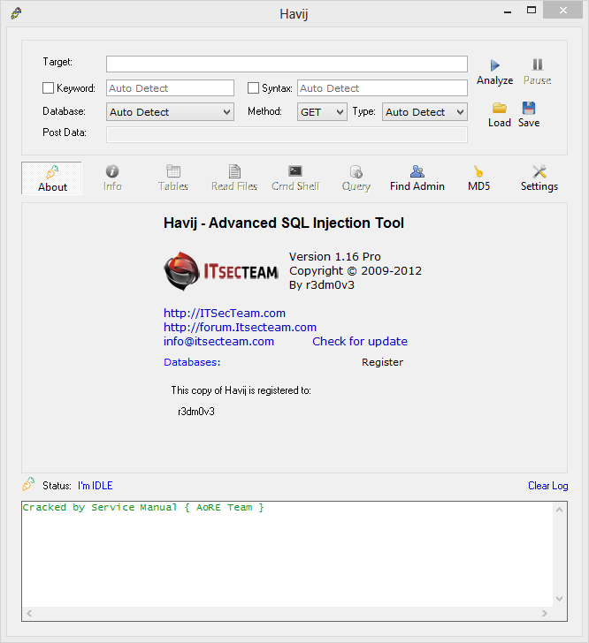Open the MD5 cracker tool
Screen dimensions: 589x643
[478, 178]
